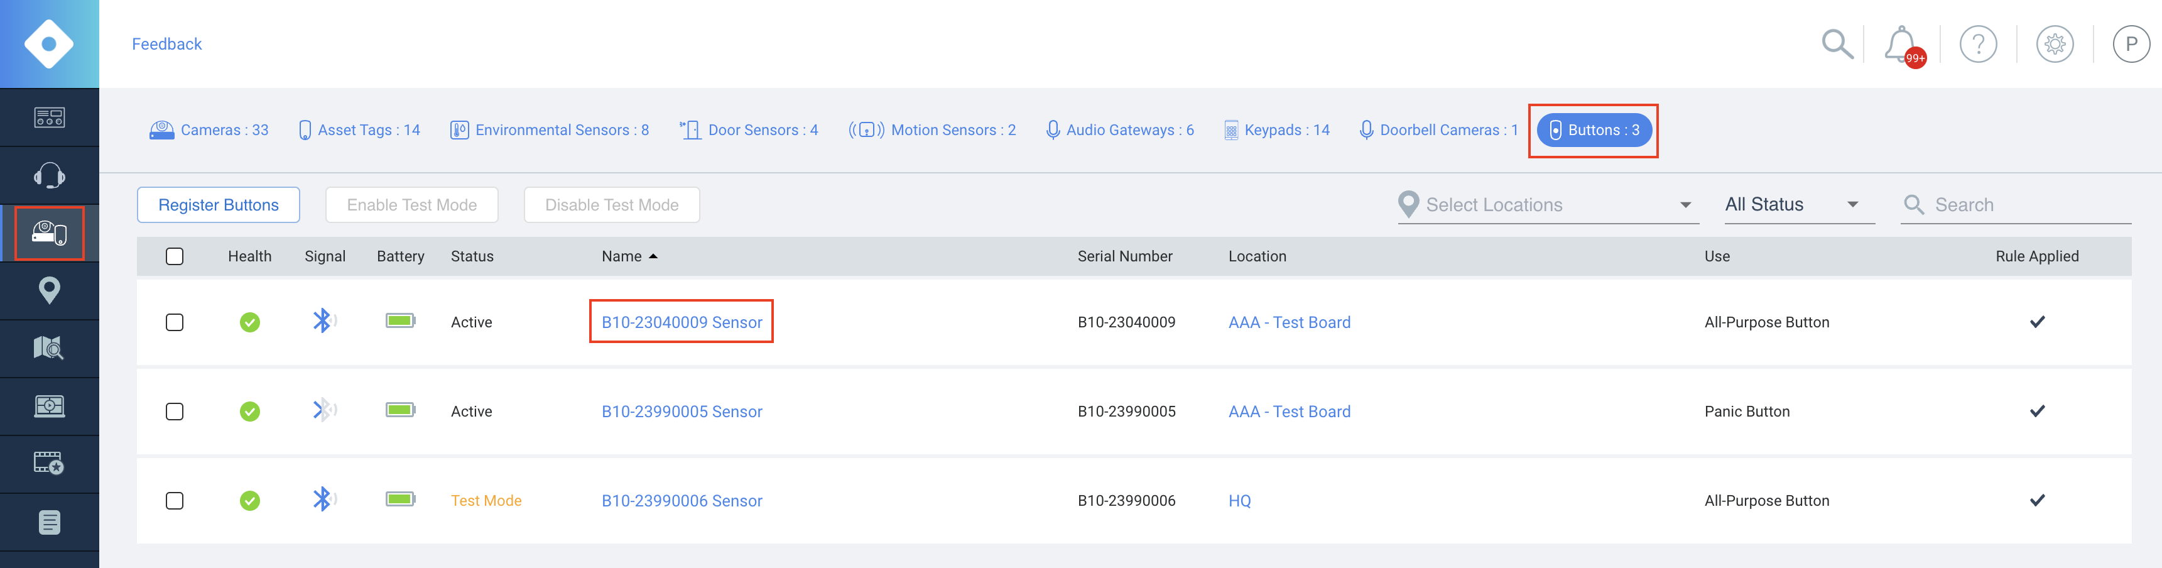Open the devices sidebar icon

coord(50,233)
